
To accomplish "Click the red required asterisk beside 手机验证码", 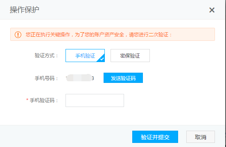I will (27, 100).
